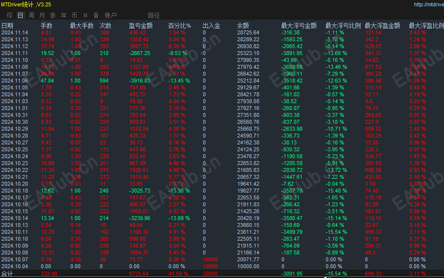Click floating loss -3580.47
444x278 pixels.
[x=292, y=218]
